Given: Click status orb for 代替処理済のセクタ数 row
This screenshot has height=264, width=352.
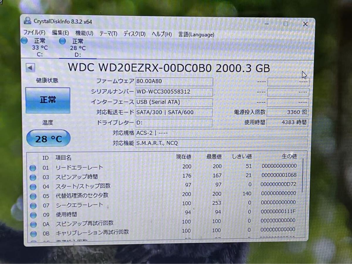Looking at the screenshot, I should (33, 196).
